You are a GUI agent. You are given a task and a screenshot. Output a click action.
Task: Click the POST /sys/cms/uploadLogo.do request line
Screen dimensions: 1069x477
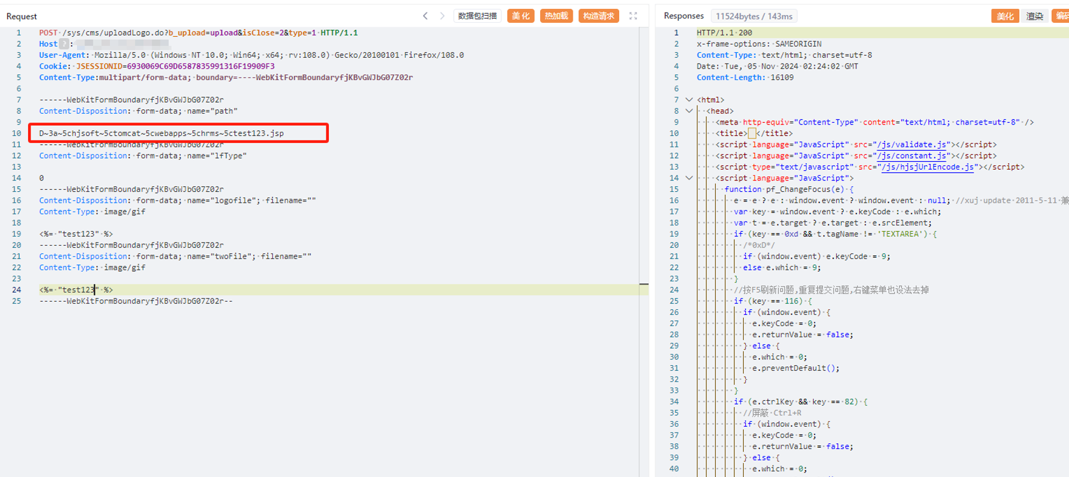pyautogui.click(x=198, y=33)
